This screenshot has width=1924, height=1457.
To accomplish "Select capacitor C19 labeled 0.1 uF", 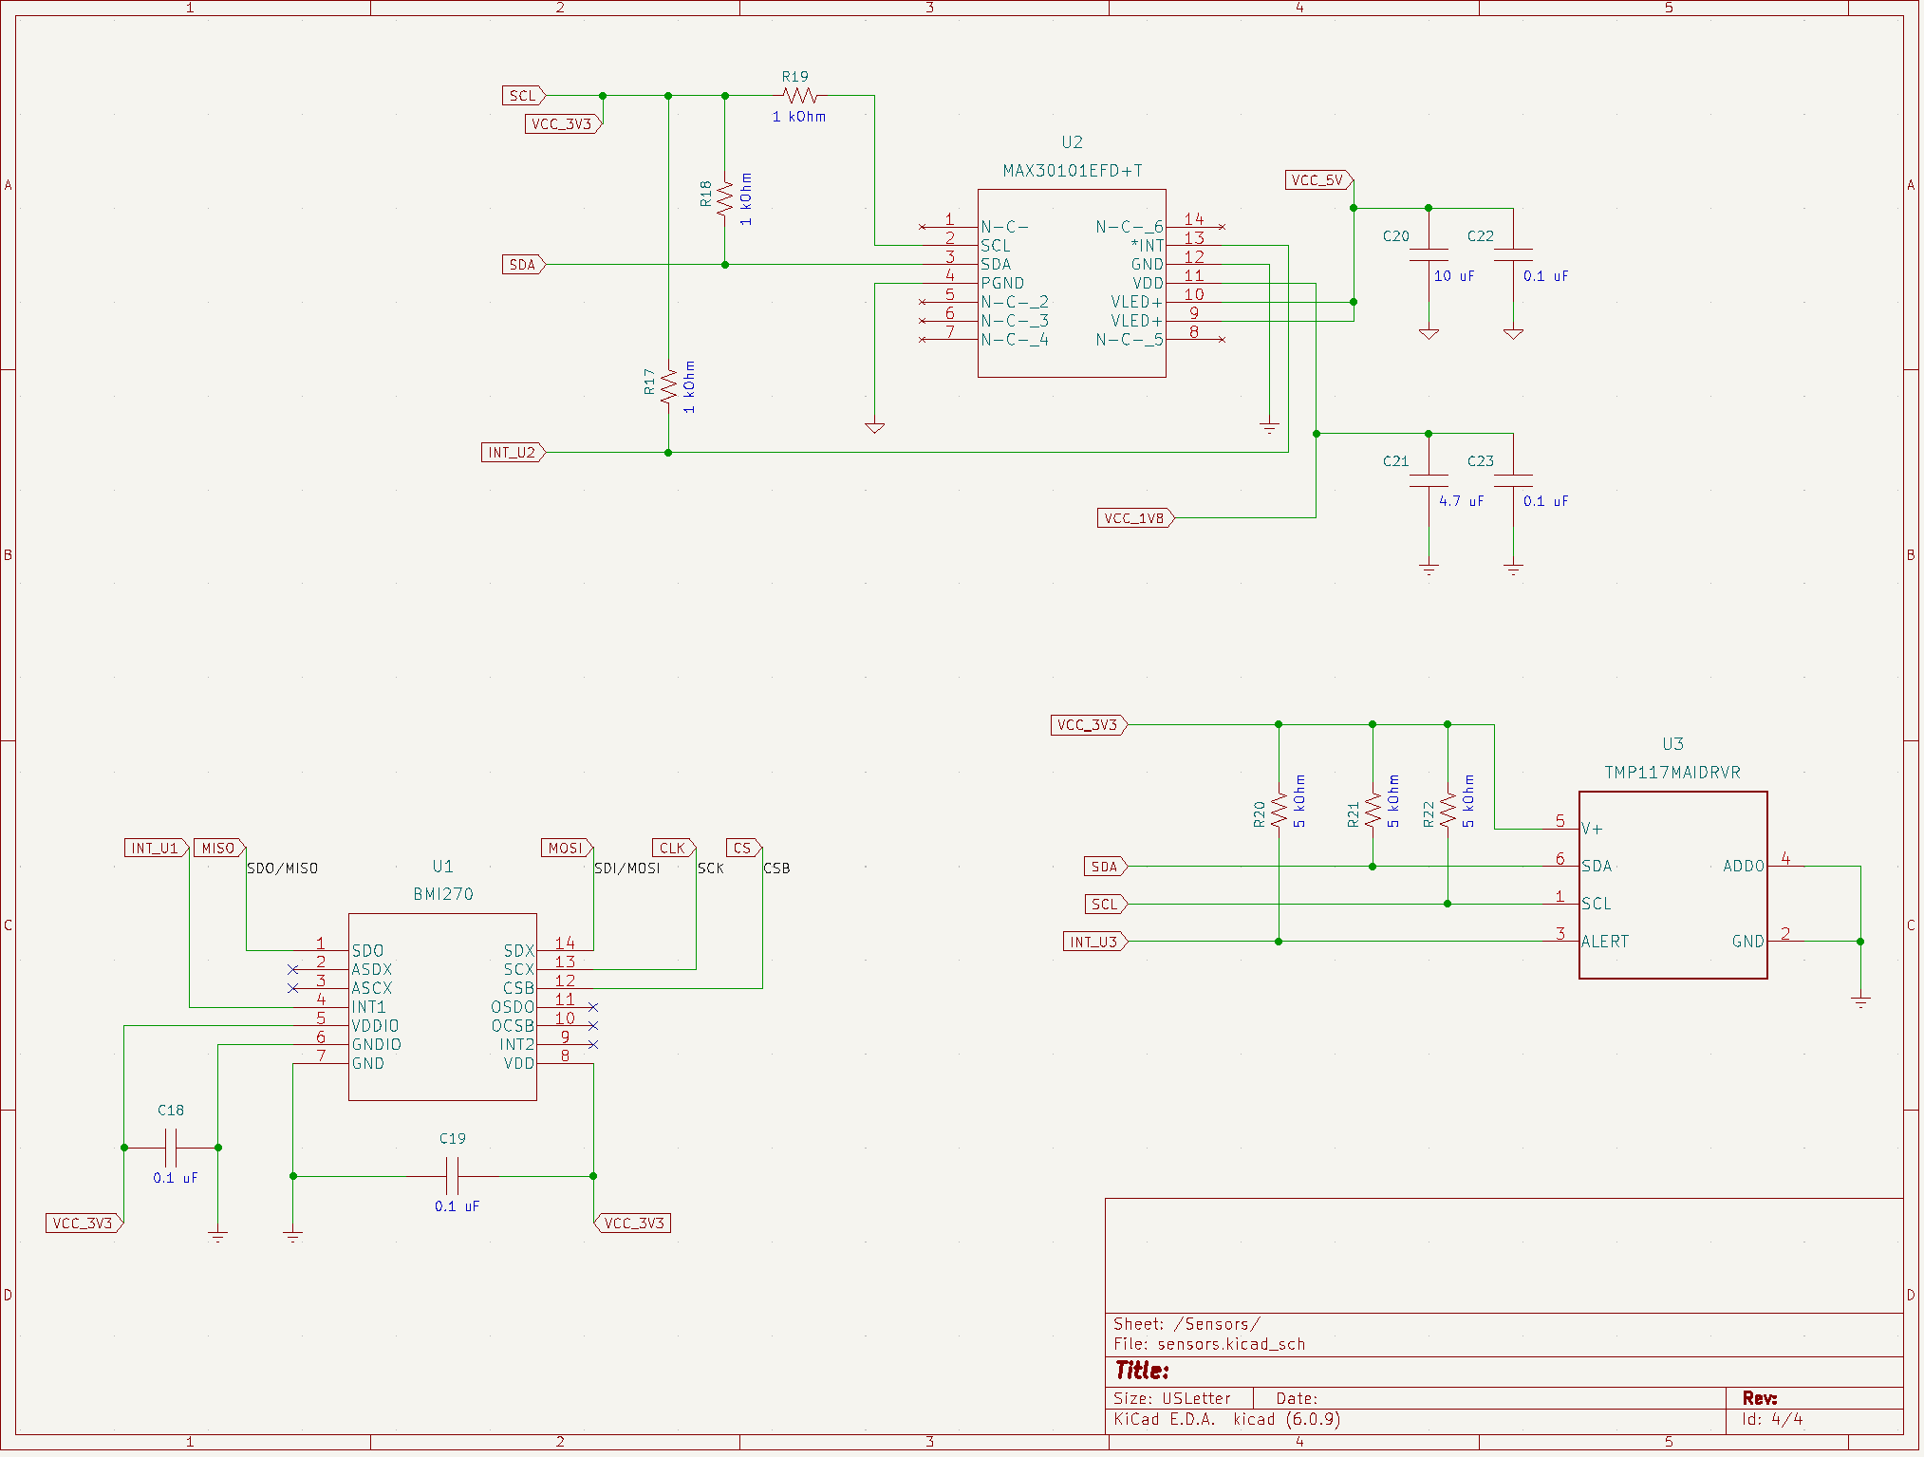I will (x=455, y=1177).
